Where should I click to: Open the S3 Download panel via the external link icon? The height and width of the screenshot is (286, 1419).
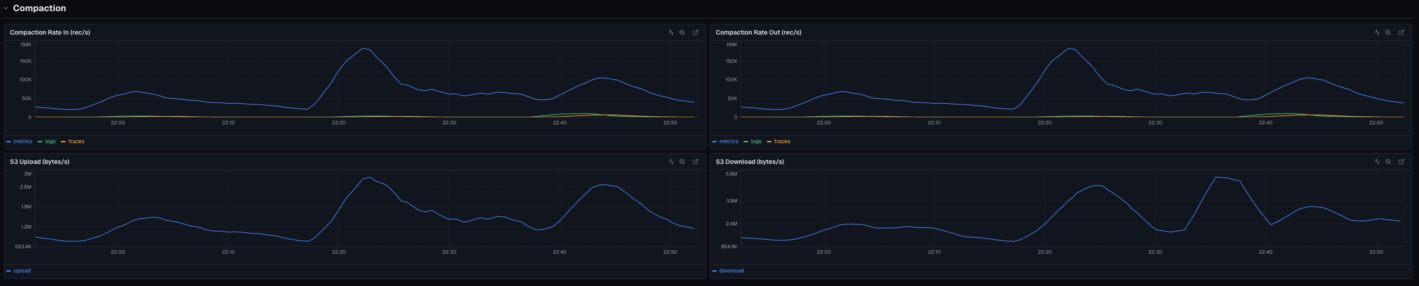[x=1401, y=162]
